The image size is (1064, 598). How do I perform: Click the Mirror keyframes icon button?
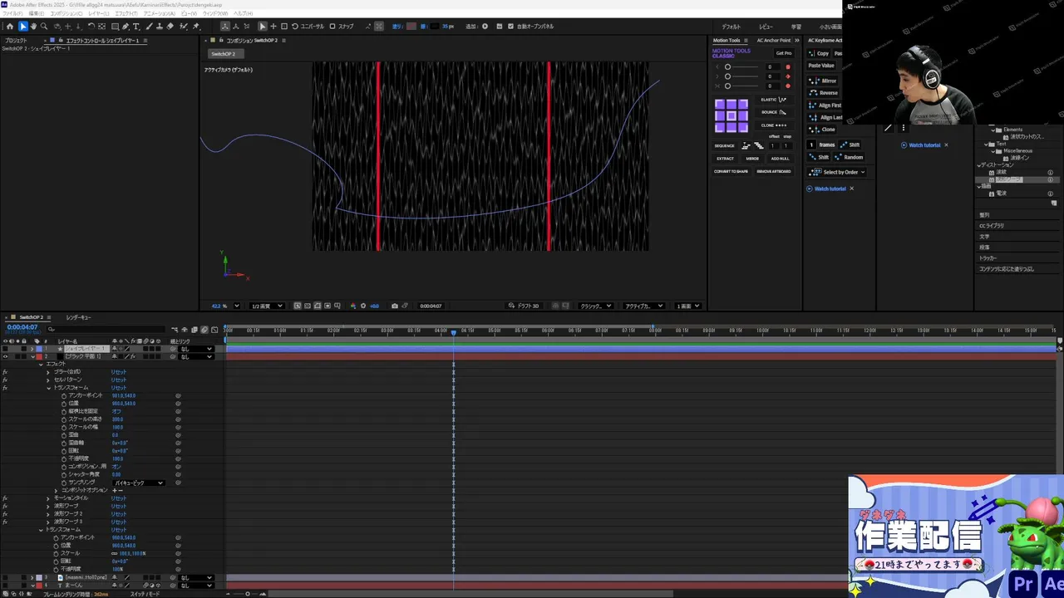822,81
